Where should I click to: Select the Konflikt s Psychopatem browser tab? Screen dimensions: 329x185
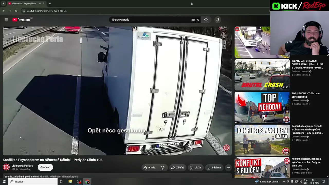pos(24,4)
